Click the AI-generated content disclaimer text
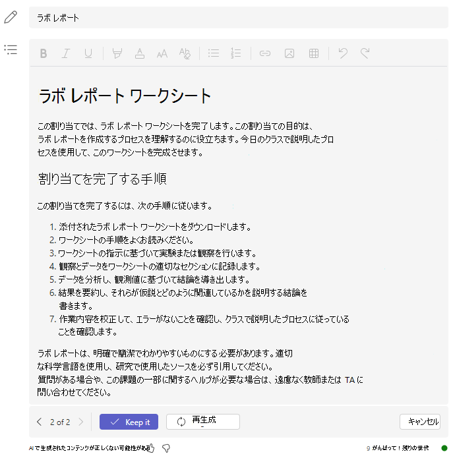The width and height of the screenshot is (453, 458). pos(90,448)
